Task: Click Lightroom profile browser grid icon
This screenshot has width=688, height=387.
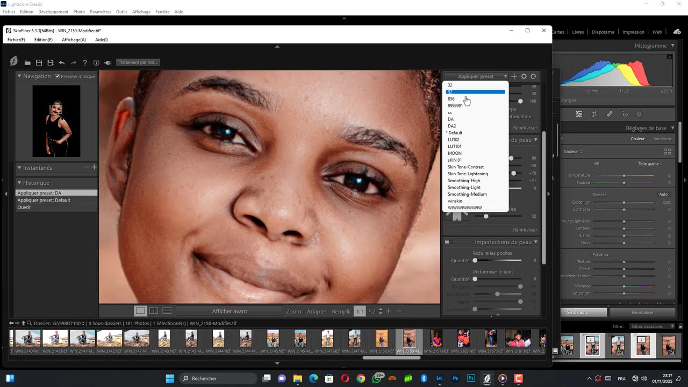Action: 668,152
